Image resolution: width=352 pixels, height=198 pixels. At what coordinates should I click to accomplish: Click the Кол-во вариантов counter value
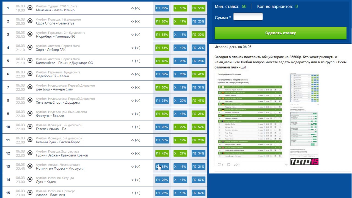point(296,7)
